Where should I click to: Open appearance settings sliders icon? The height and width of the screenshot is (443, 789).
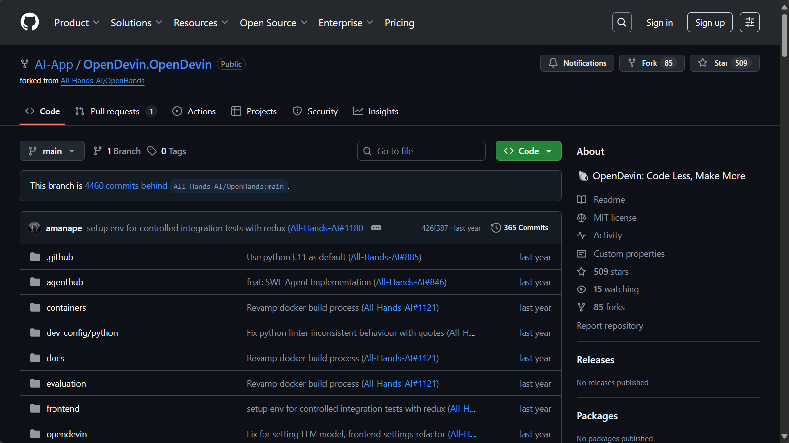(749, 22)
